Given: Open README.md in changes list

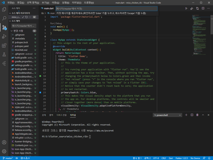Looking at the screenshot, I should pos(24,50).
